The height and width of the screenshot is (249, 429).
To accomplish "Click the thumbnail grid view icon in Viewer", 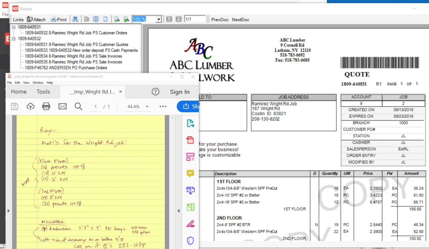I will 96,19.
